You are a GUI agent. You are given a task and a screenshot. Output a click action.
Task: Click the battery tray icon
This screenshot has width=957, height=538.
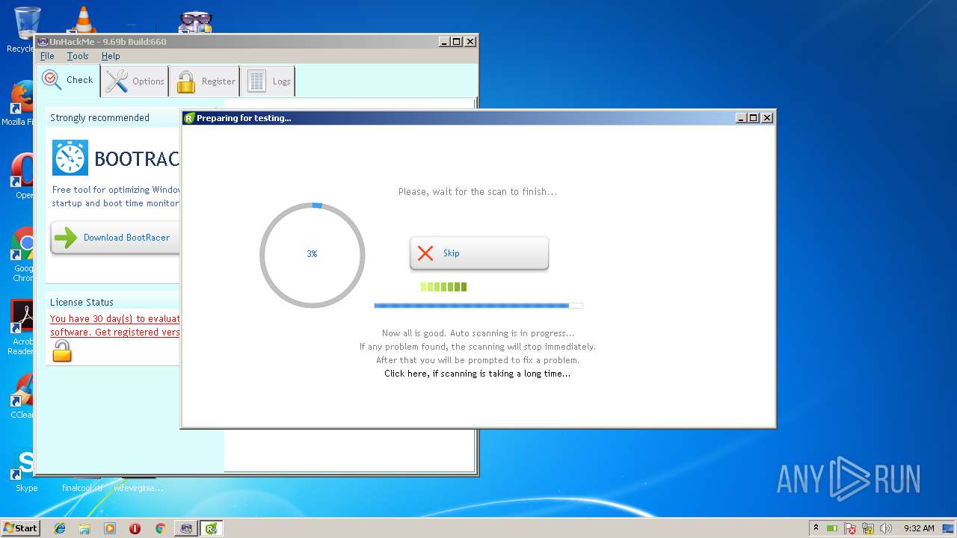[x=831, y=528]
